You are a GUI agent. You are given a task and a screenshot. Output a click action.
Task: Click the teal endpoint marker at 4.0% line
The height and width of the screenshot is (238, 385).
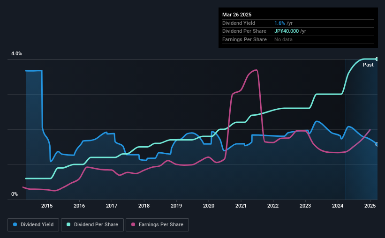coord(377,59)
